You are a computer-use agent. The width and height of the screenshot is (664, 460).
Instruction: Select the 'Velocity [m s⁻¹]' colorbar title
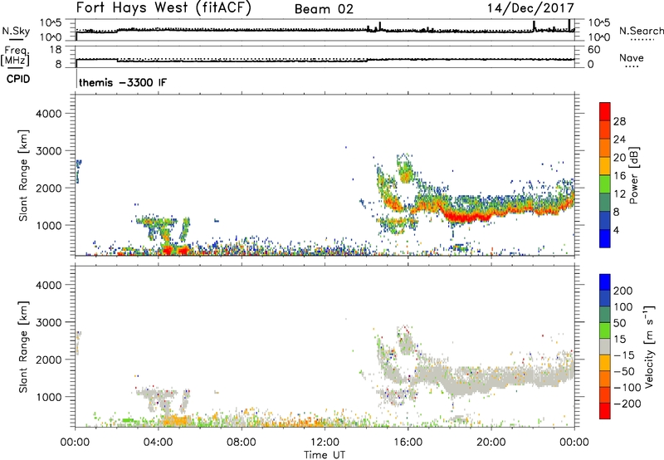click(649, 347)
